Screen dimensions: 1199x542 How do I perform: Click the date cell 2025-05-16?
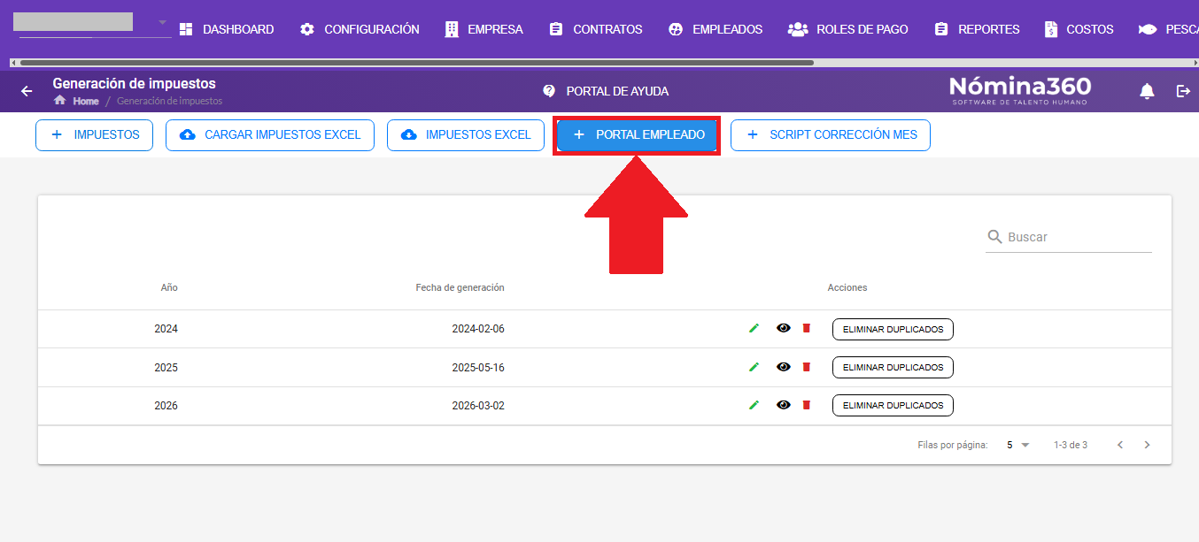tap(478, 367)
